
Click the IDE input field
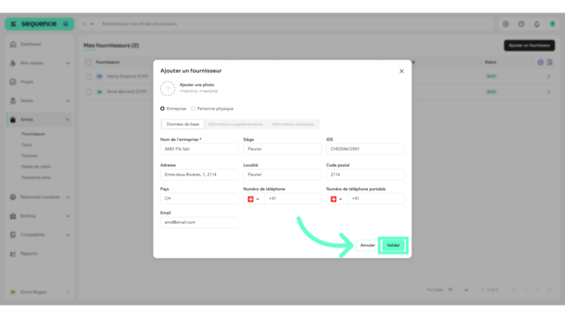365,149
